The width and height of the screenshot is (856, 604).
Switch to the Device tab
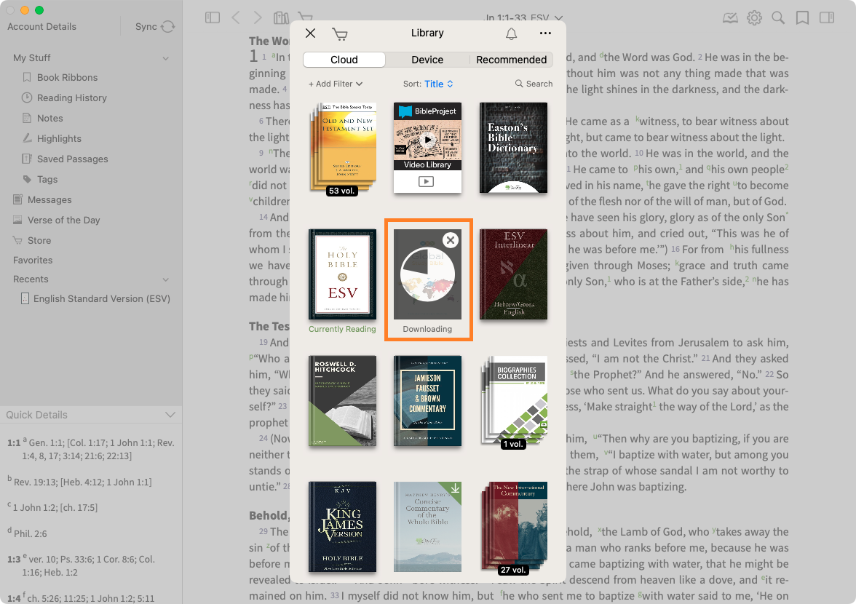pyautogui.click(x=427, y=60)
